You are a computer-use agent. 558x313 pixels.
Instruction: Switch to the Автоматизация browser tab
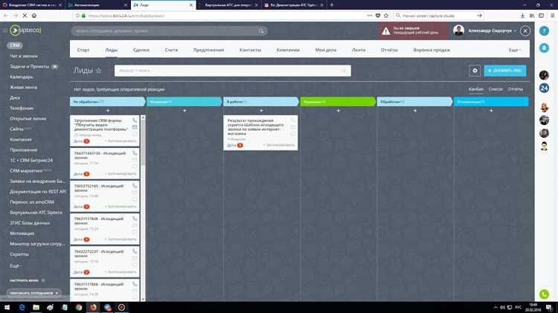97,5
